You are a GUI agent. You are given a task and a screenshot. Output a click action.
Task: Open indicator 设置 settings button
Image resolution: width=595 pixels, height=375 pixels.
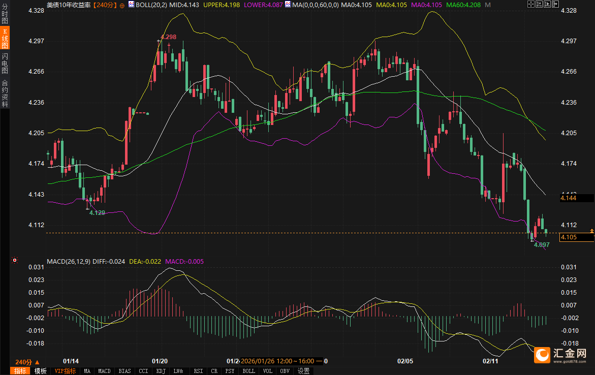(303, 371)
